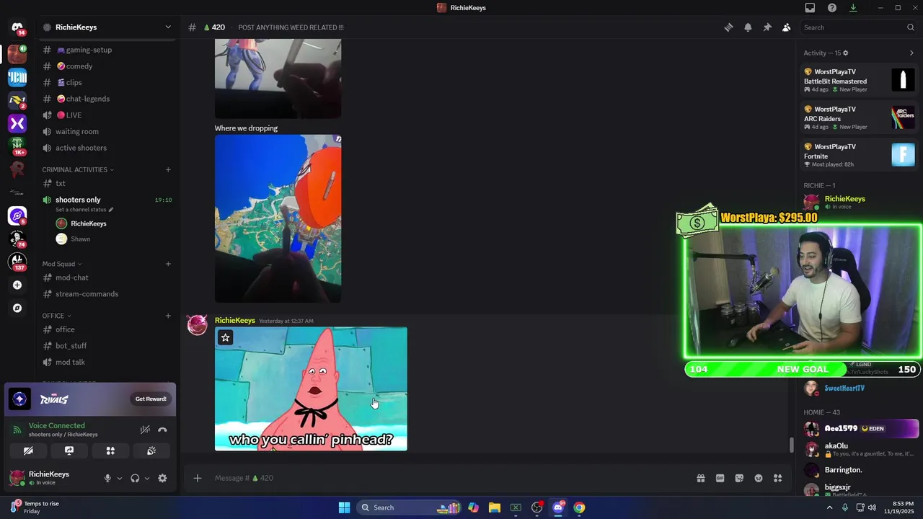The width and height of the screenshot is (923, 519).
Task: Open Windows Start menu
Action: tap(344, 507)
